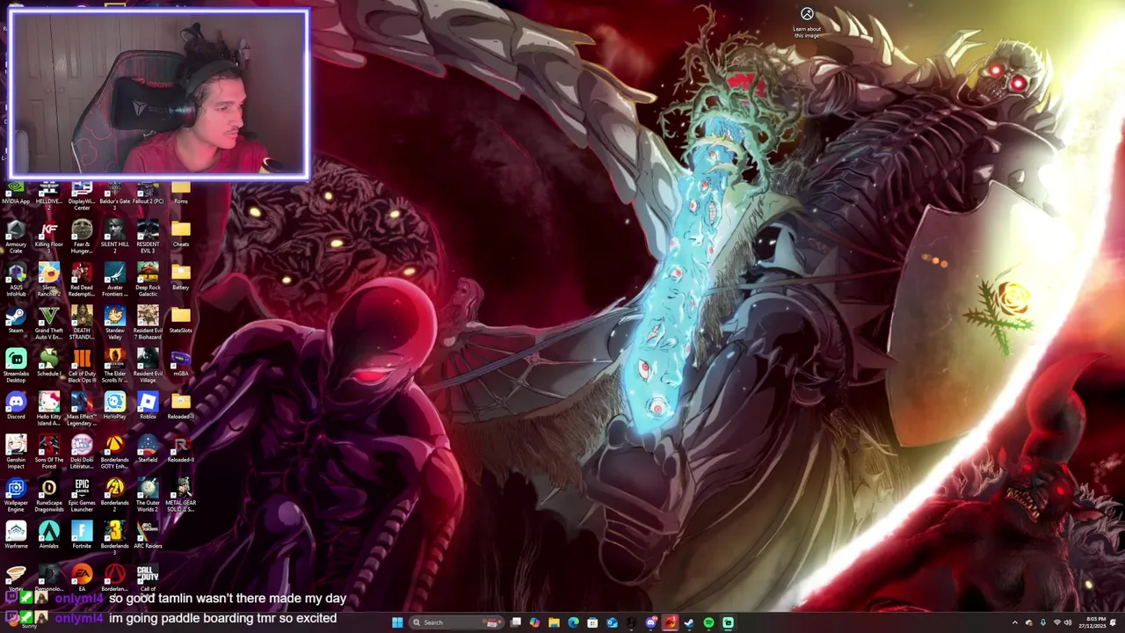Open the Cheats folder
This screenshot has height=633, width=1125.
click(x=180, y=234)
